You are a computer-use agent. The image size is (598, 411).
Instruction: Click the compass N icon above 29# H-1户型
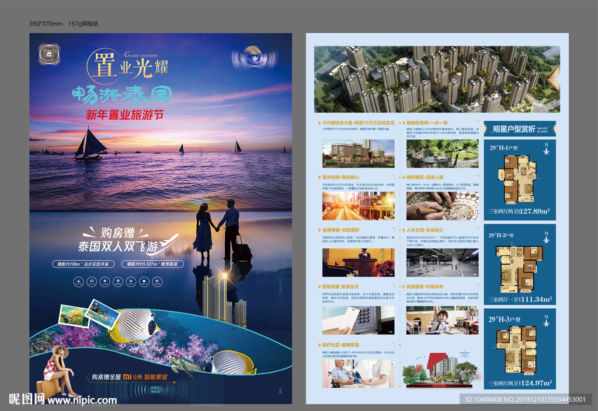coord(547,149)
